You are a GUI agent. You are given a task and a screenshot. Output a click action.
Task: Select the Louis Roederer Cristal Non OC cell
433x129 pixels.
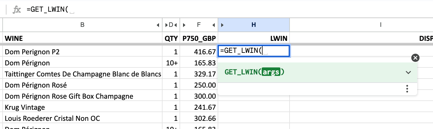click(x=82, y=118)
